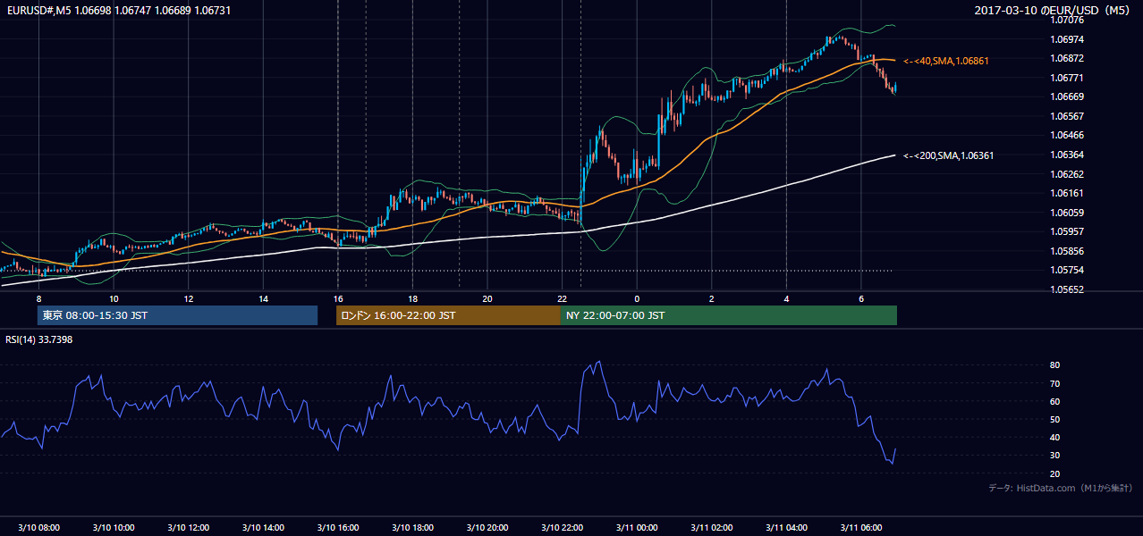
Task: Select the 3/10 08:00 bottom time label
Action: pos(39,528)
